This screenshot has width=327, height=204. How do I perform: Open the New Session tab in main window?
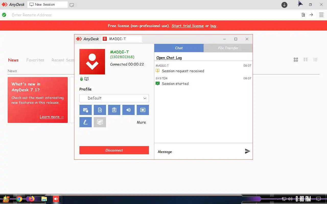48,5
